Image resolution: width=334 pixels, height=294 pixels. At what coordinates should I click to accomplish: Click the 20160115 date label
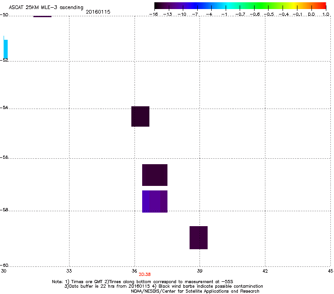click(98, 12)
